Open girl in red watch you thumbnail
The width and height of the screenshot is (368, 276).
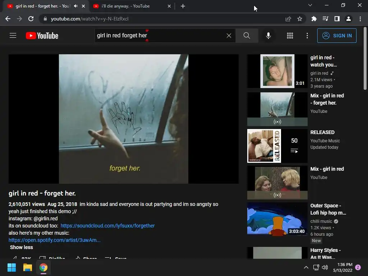(x=277, y=71)
